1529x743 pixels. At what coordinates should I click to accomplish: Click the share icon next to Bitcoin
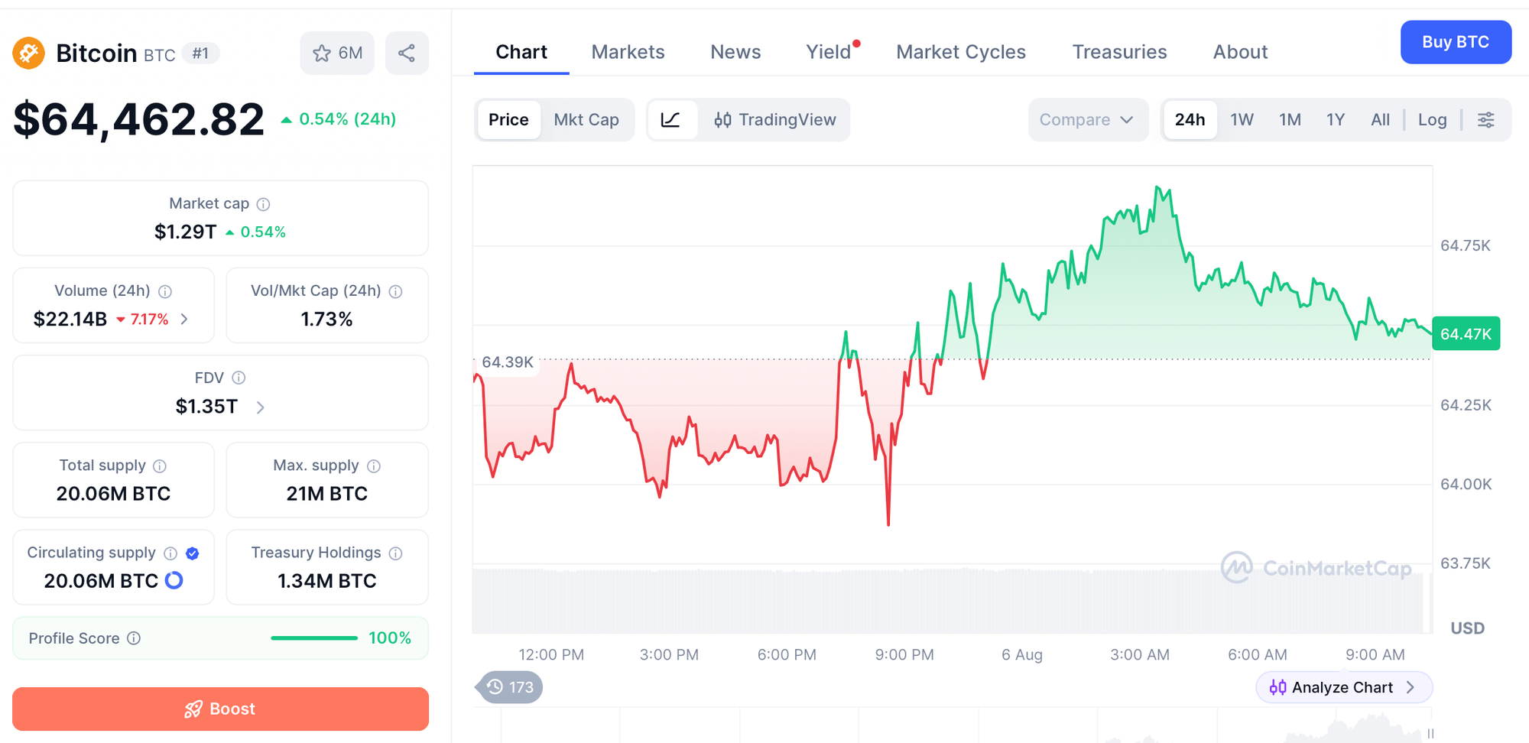point(407,53)
